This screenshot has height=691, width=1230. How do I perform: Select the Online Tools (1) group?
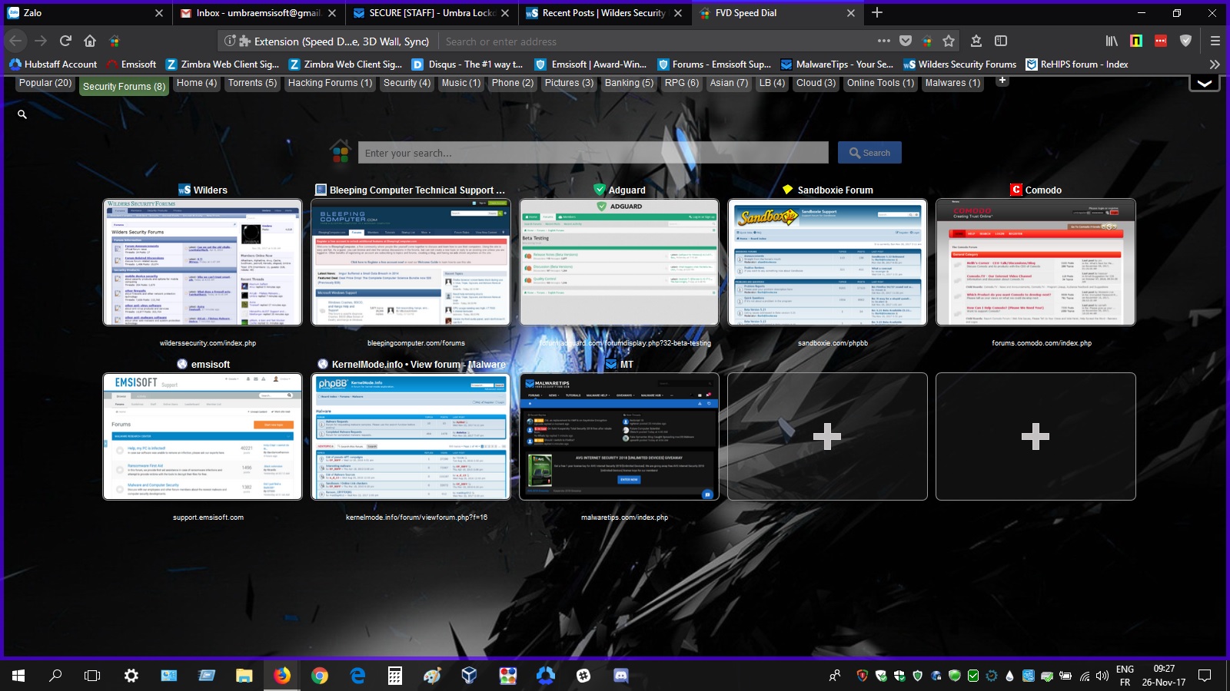pos(881,83)
